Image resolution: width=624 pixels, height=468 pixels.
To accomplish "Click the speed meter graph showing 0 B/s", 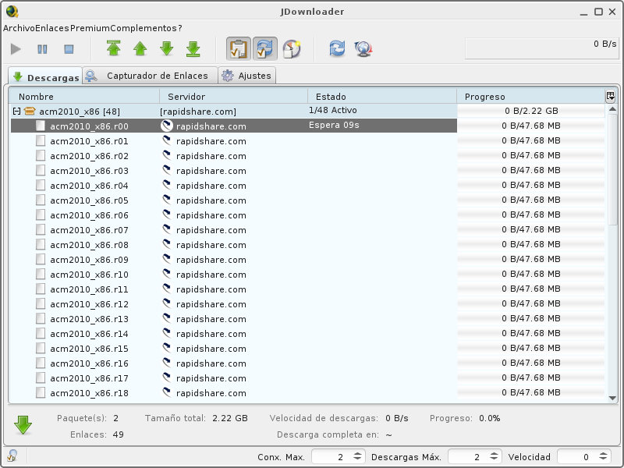I will tap(541, 48).
